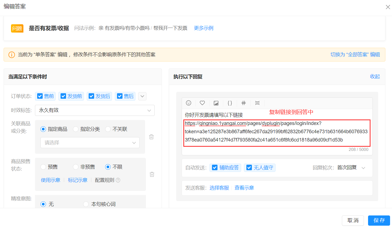The image size is (392, 232).
Task: Insert an image via the picture icon
Action: pos(216,103)
